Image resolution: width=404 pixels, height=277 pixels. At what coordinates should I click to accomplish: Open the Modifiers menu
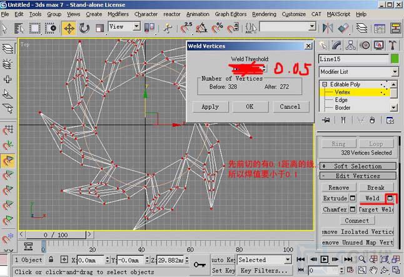(x=118, y=14)
